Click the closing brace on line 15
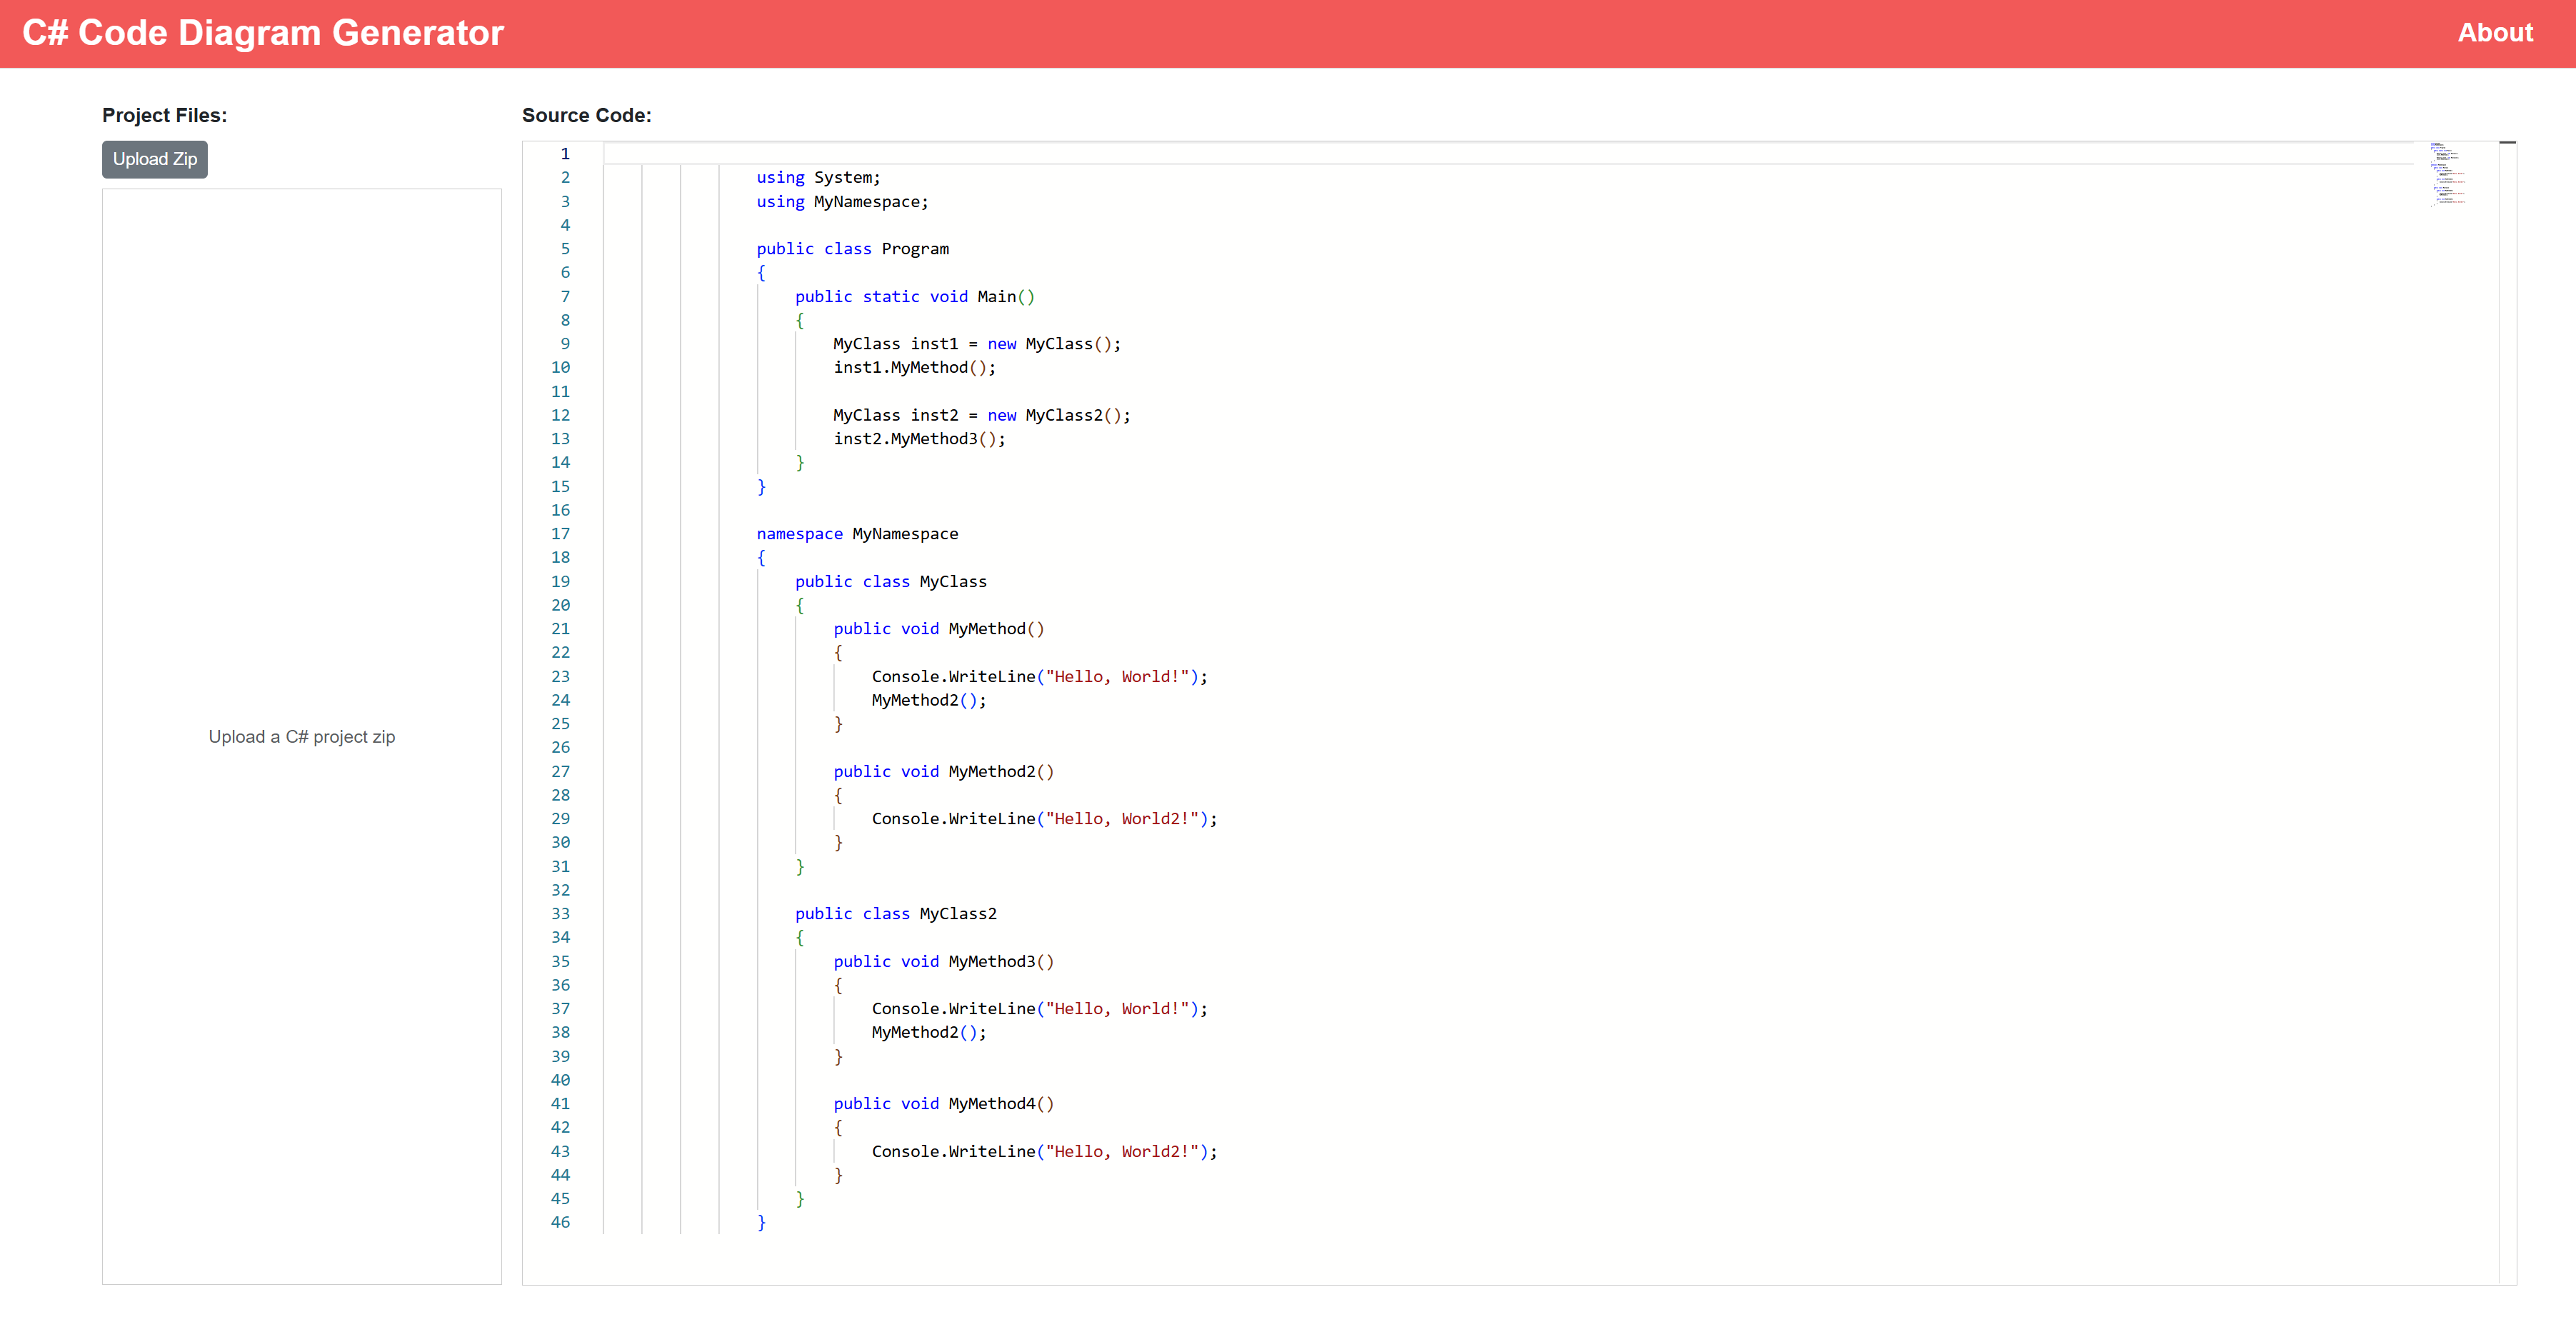Image resolution: width=2576 pixels, height=1317 pixels. tap(762, 487)
